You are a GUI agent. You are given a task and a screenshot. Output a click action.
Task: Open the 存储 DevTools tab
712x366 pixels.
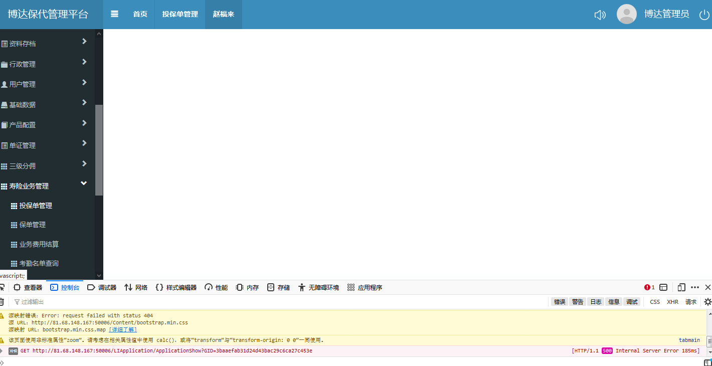[x=278, y=287]
